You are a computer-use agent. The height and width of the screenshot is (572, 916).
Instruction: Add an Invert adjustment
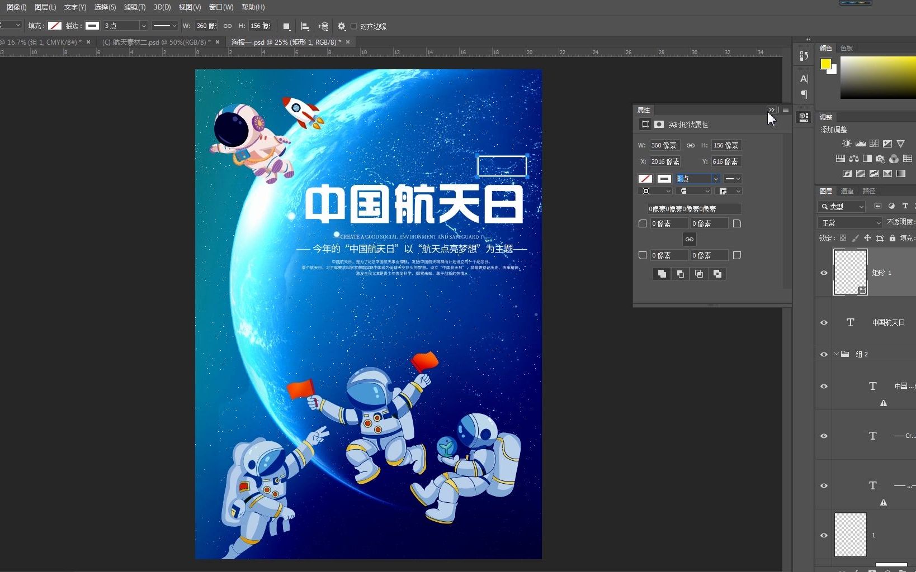click(847, 174)
